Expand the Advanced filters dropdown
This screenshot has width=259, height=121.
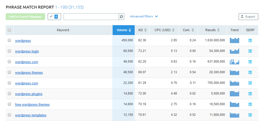[144, 16]
